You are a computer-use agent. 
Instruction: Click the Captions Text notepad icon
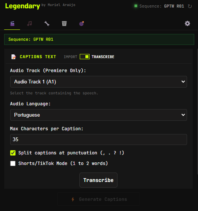click(14, 57)
